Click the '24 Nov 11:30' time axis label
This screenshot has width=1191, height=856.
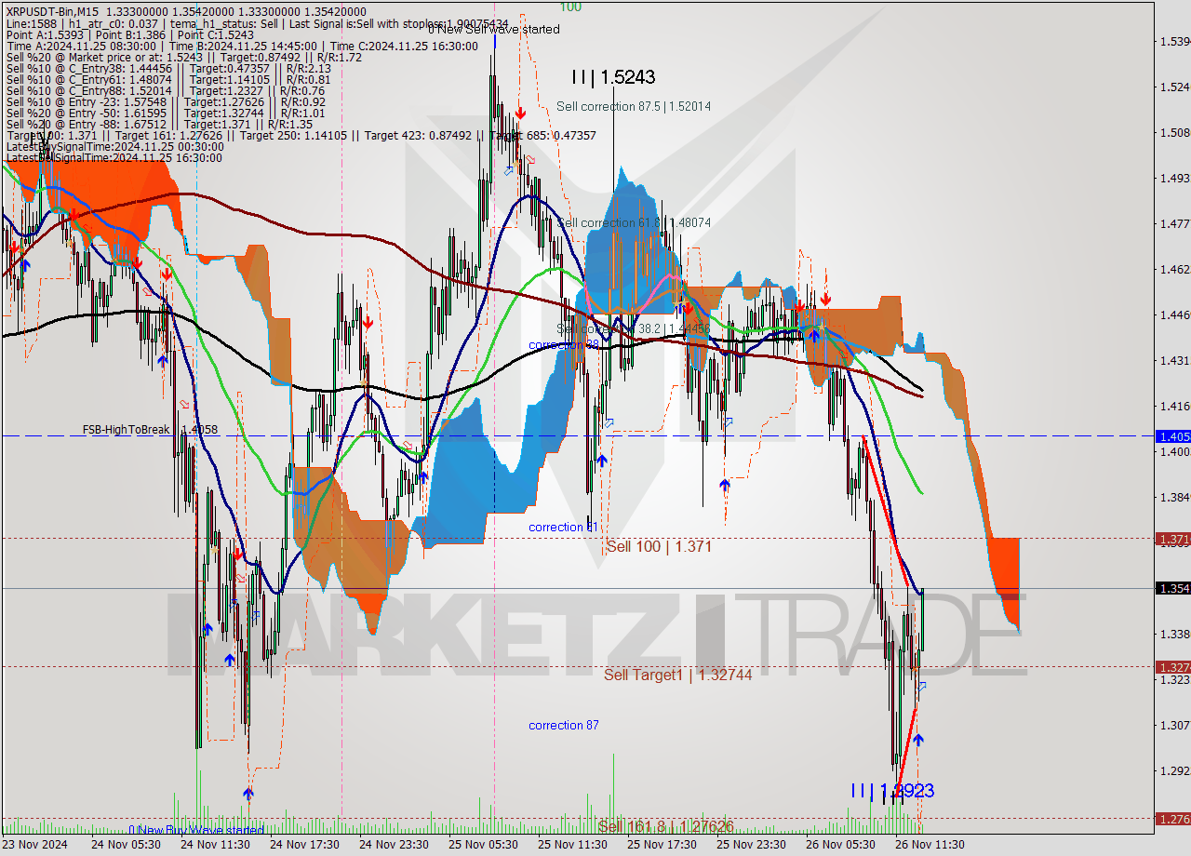(x=215, y=845)
